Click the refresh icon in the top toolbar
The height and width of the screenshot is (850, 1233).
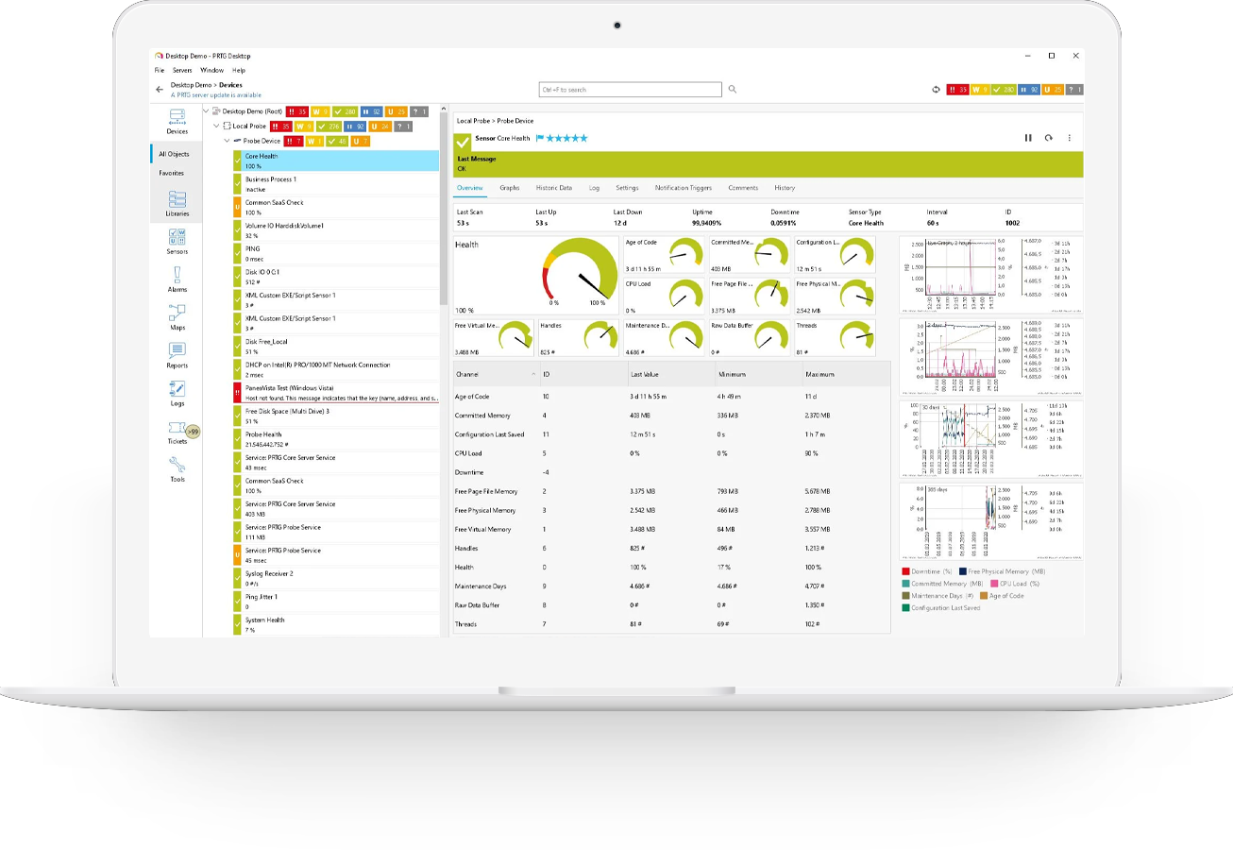tap(937, 89)
